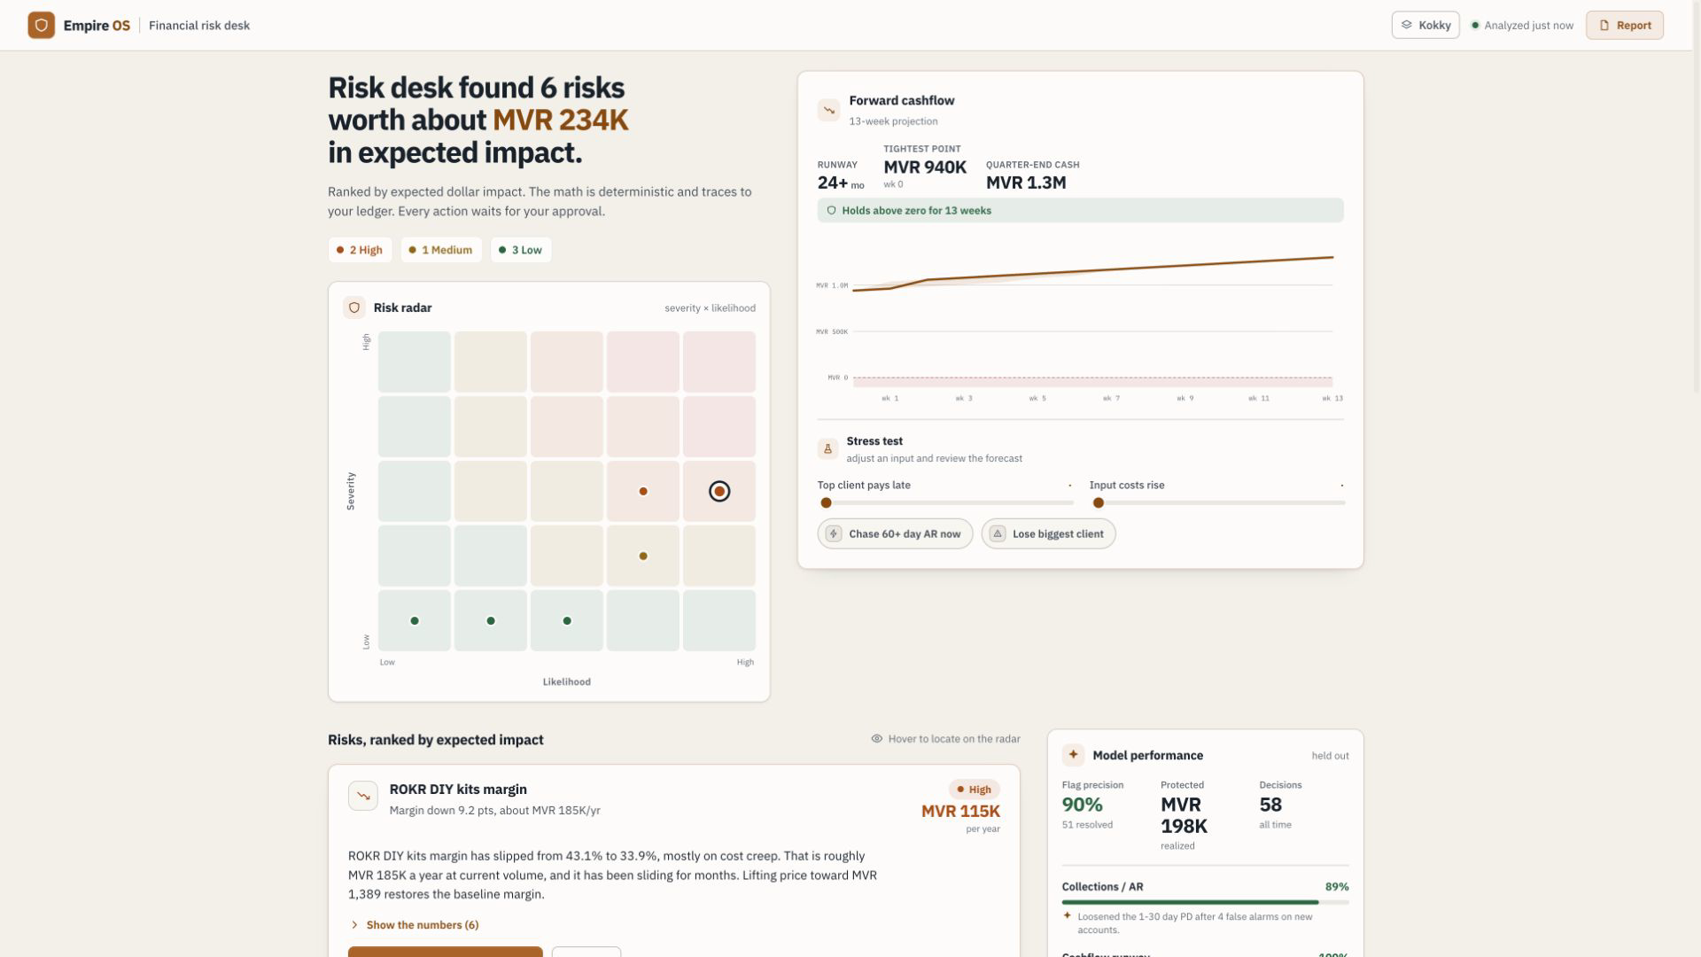Click the MVR 940K tightest point value

pos(925,167)
